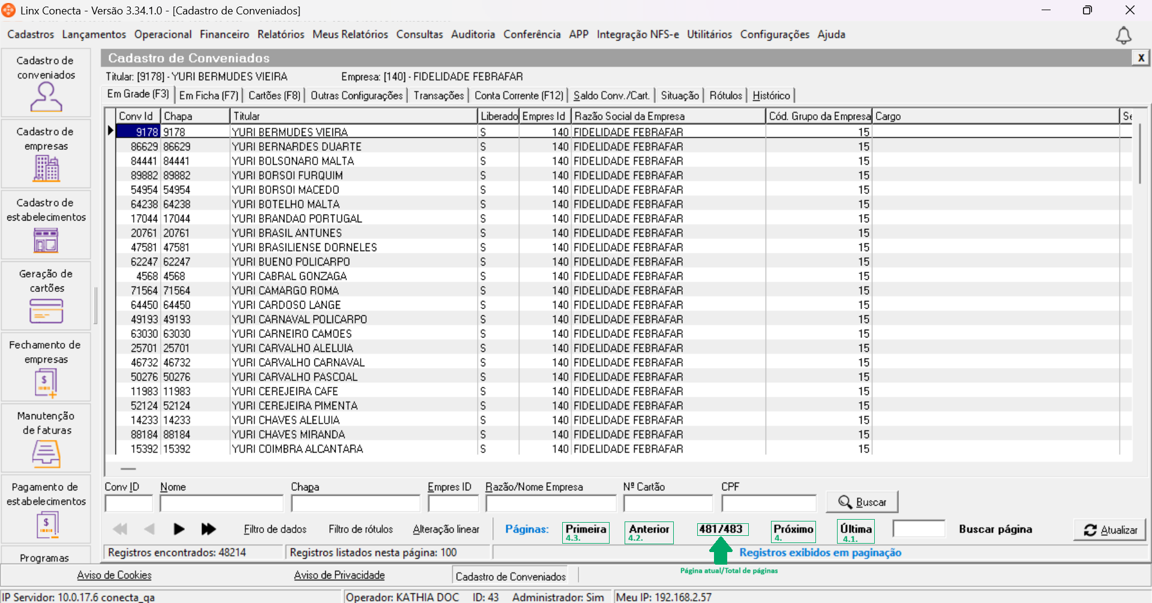Open the Consultas menu
Screen dimensions: 1152x603
point(419,35)
